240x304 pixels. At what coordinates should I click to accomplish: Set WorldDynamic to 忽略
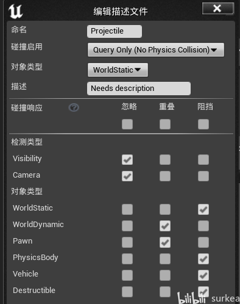127,226
